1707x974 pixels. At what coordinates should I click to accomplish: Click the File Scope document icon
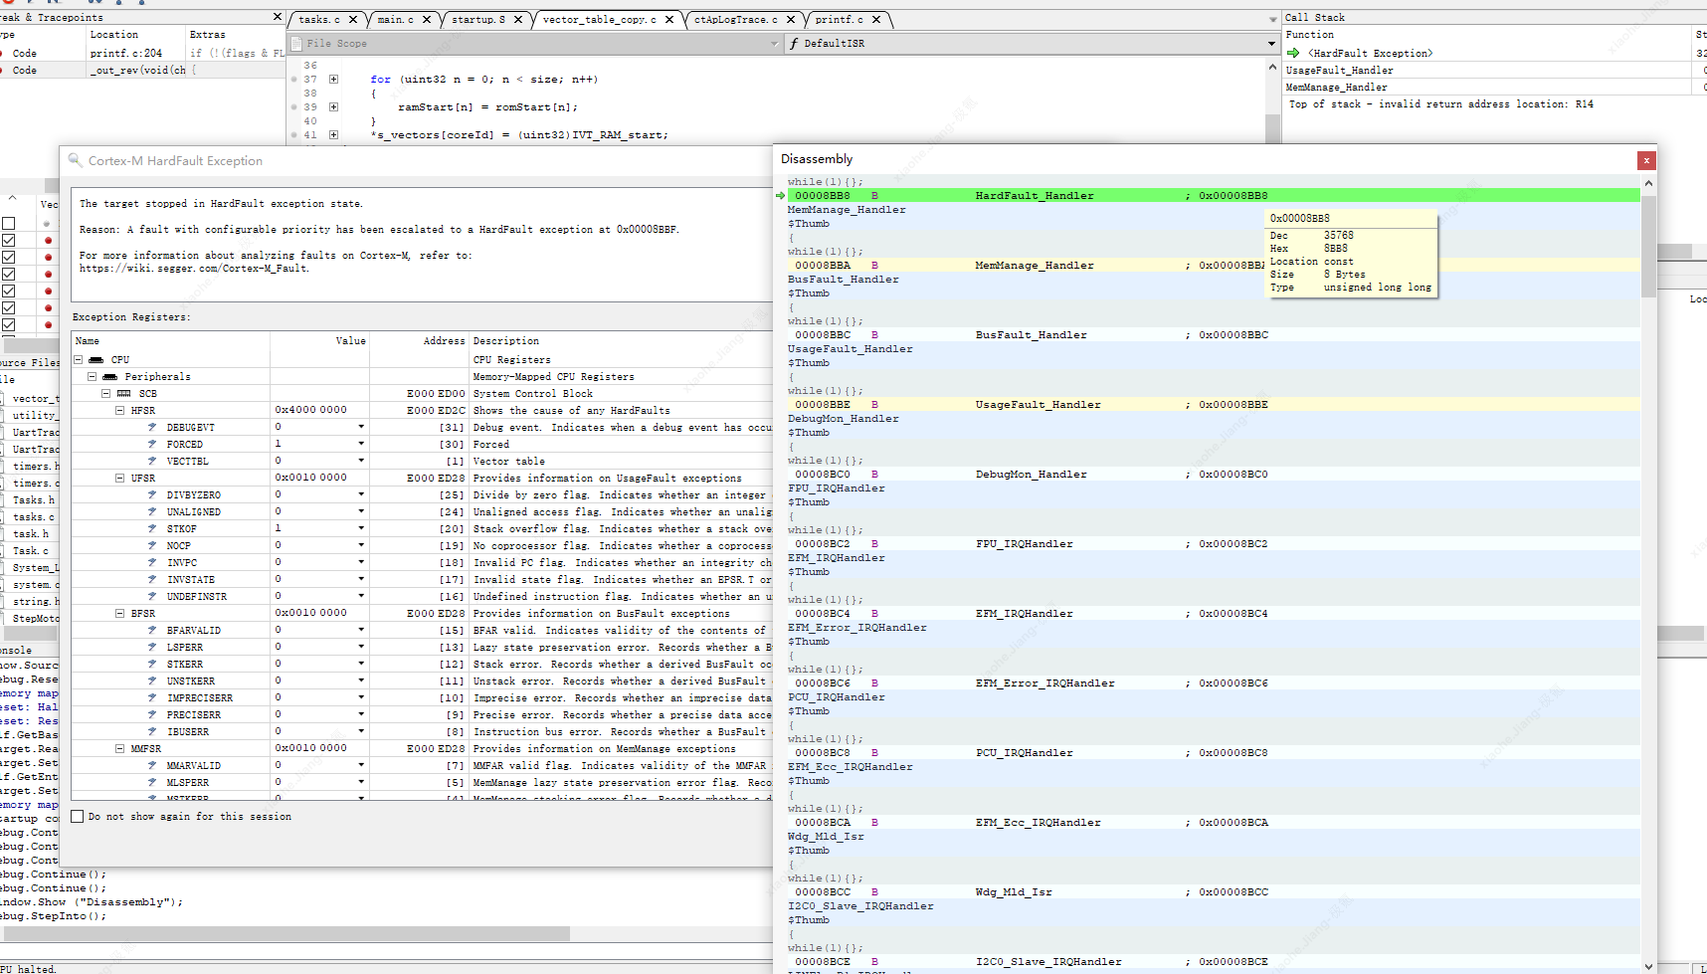(295, 44)
